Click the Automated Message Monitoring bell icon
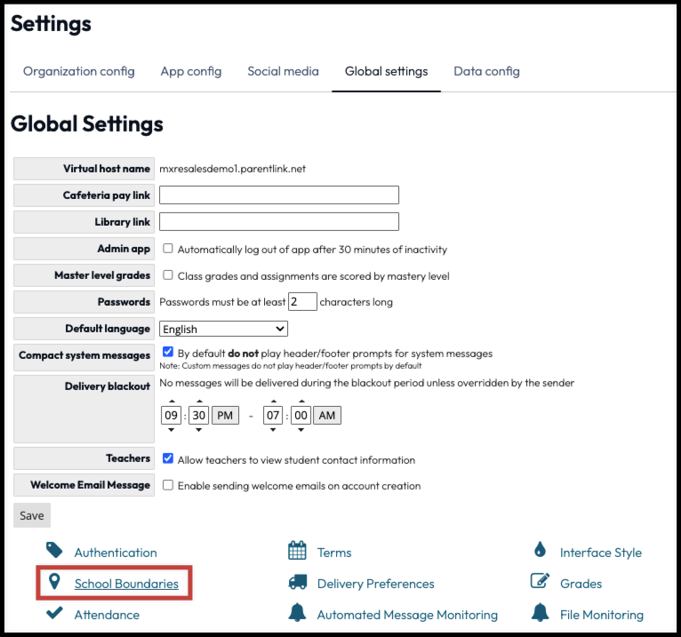The width and height of the screenshot is (681, 637). tap(297, 613)
